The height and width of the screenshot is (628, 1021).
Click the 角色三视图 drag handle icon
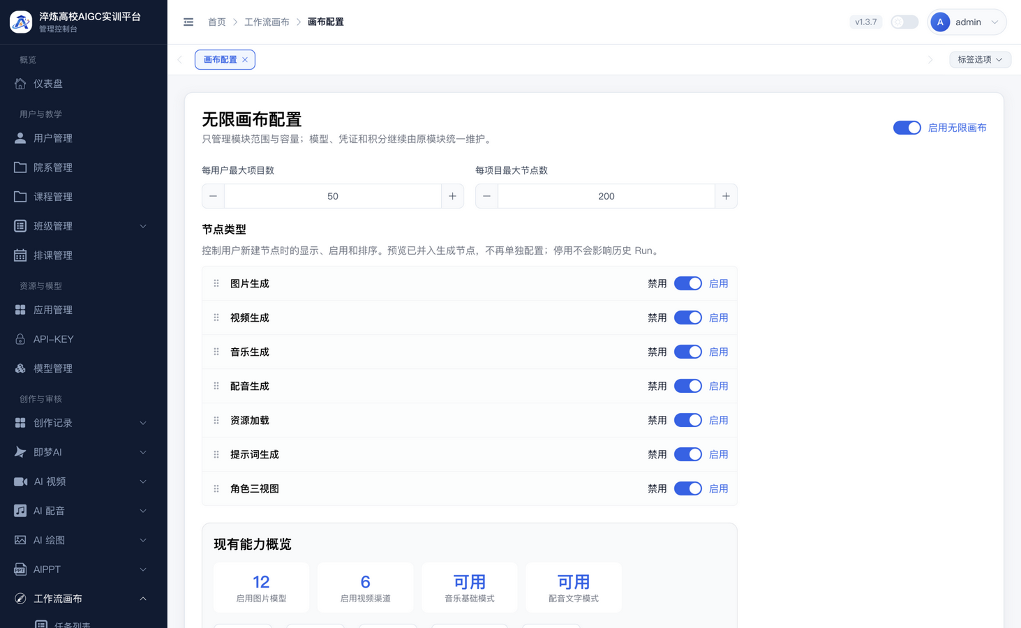click(216, 488)
